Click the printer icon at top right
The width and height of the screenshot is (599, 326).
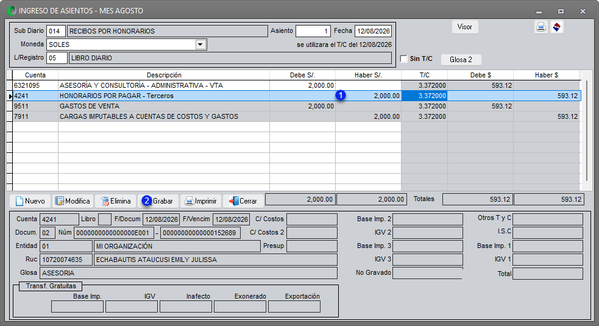541,27
